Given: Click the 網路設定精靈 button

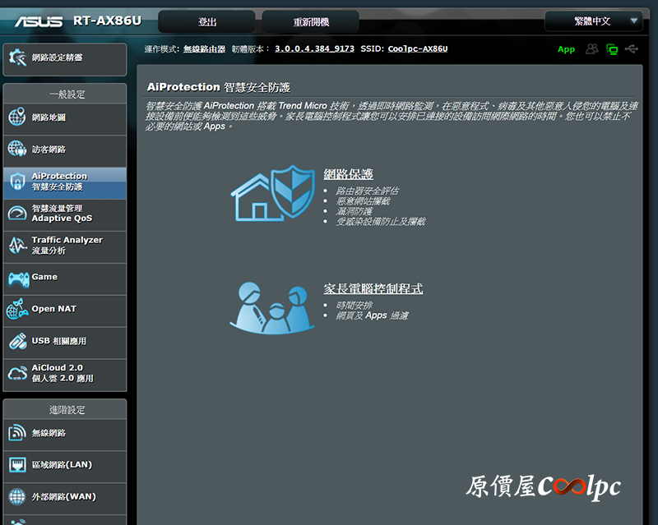Looking at the screenshot, I should [65, 59].
